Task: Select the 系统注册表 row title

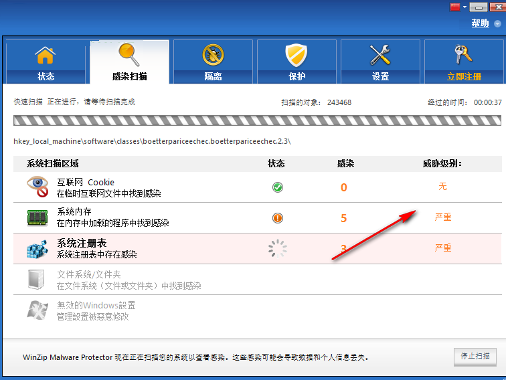Action: pos(82,243)
